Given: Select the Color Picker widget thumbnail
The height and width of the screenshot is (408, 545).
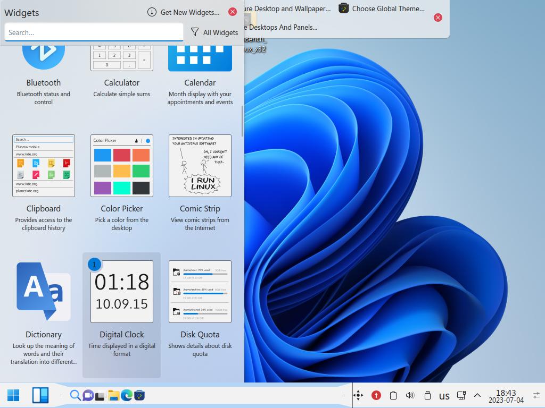Looking at the screenshot, I should coord(122,166).
